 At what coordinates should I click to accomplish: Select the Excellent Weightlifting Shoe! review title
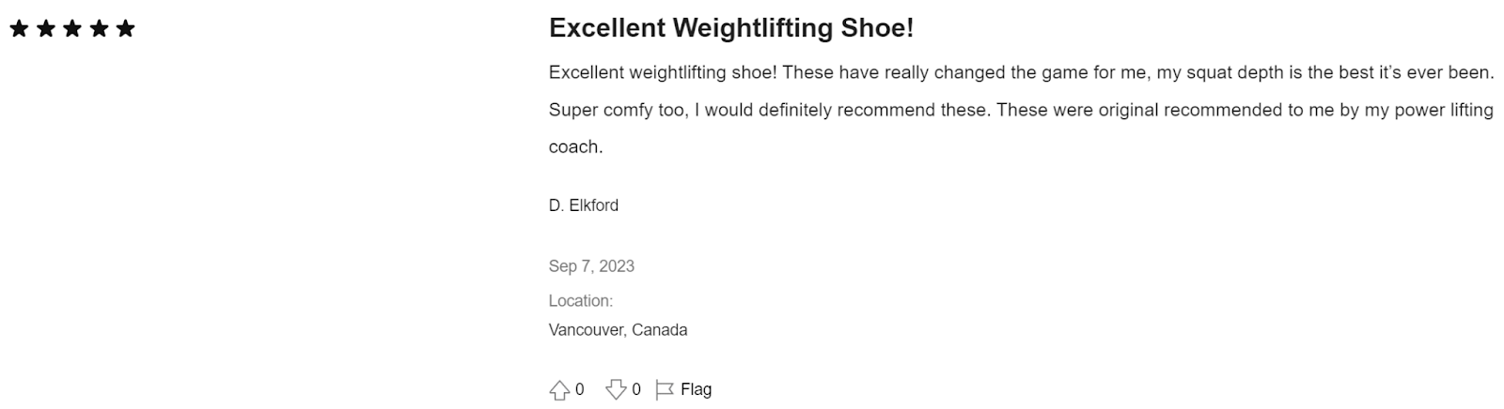pos(731,28)
